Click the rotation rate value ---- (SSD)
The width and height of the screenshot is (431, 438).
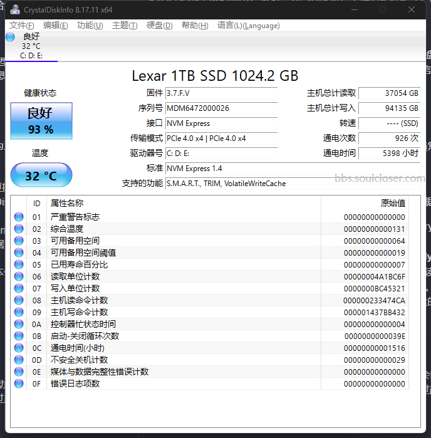(390, 123)
